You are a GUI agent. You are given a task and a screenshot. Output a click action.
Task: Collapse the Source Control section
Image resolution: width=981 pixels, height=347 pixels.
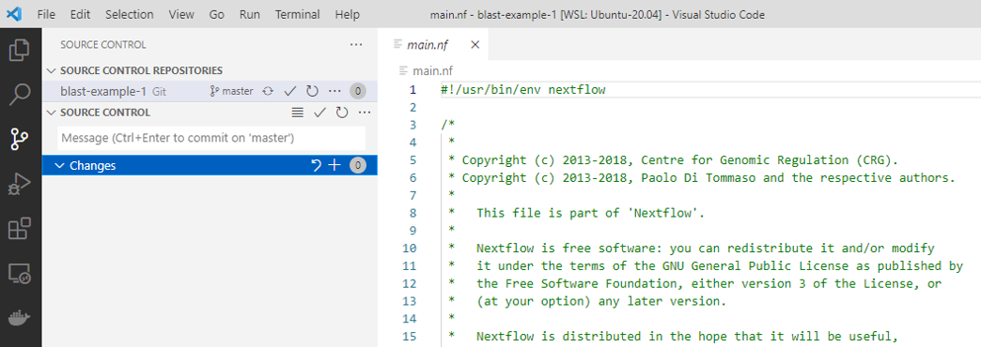tap(52, 113)
